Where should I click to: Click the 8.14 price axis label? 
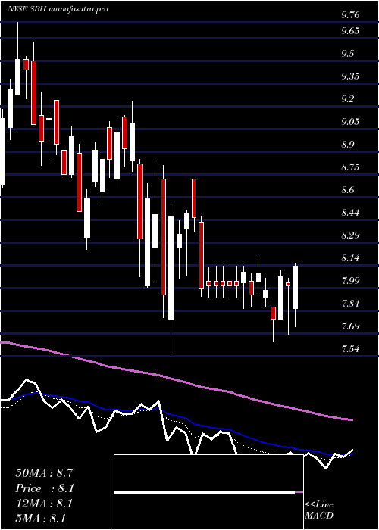tap(350, 258)
